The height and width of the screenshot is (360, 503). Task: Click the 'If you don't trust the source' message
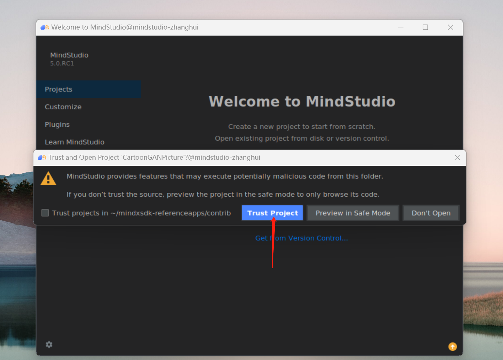point(223,194)
